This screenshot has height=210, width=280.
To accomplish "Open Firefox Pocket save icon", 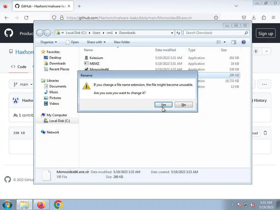I will [x=244, y=17].
